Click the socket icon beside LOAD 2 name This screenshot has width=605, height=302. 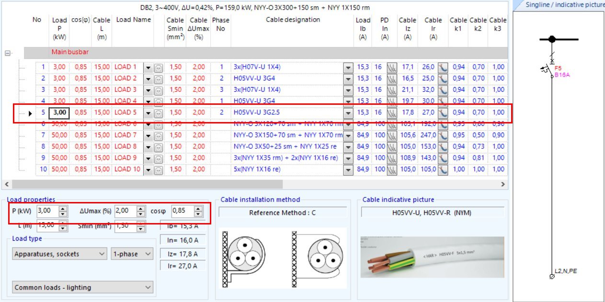(158, 78)
